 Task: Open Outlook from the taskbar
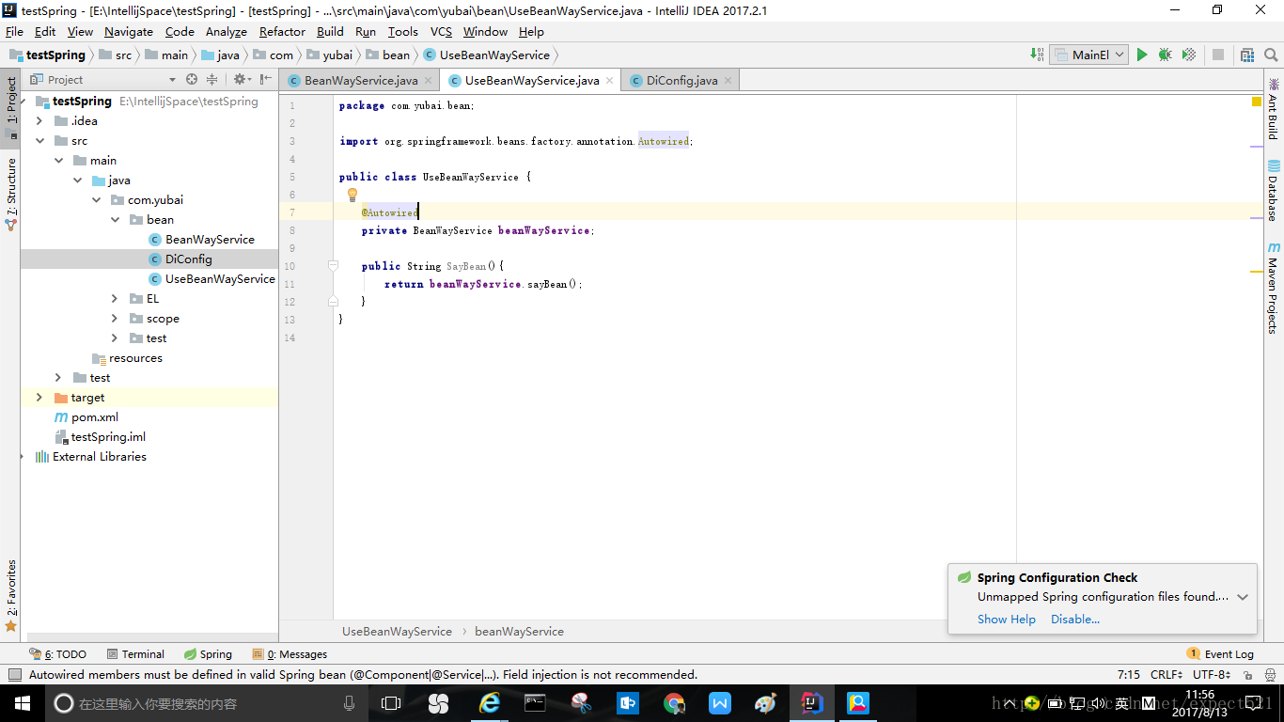(628, 703)
